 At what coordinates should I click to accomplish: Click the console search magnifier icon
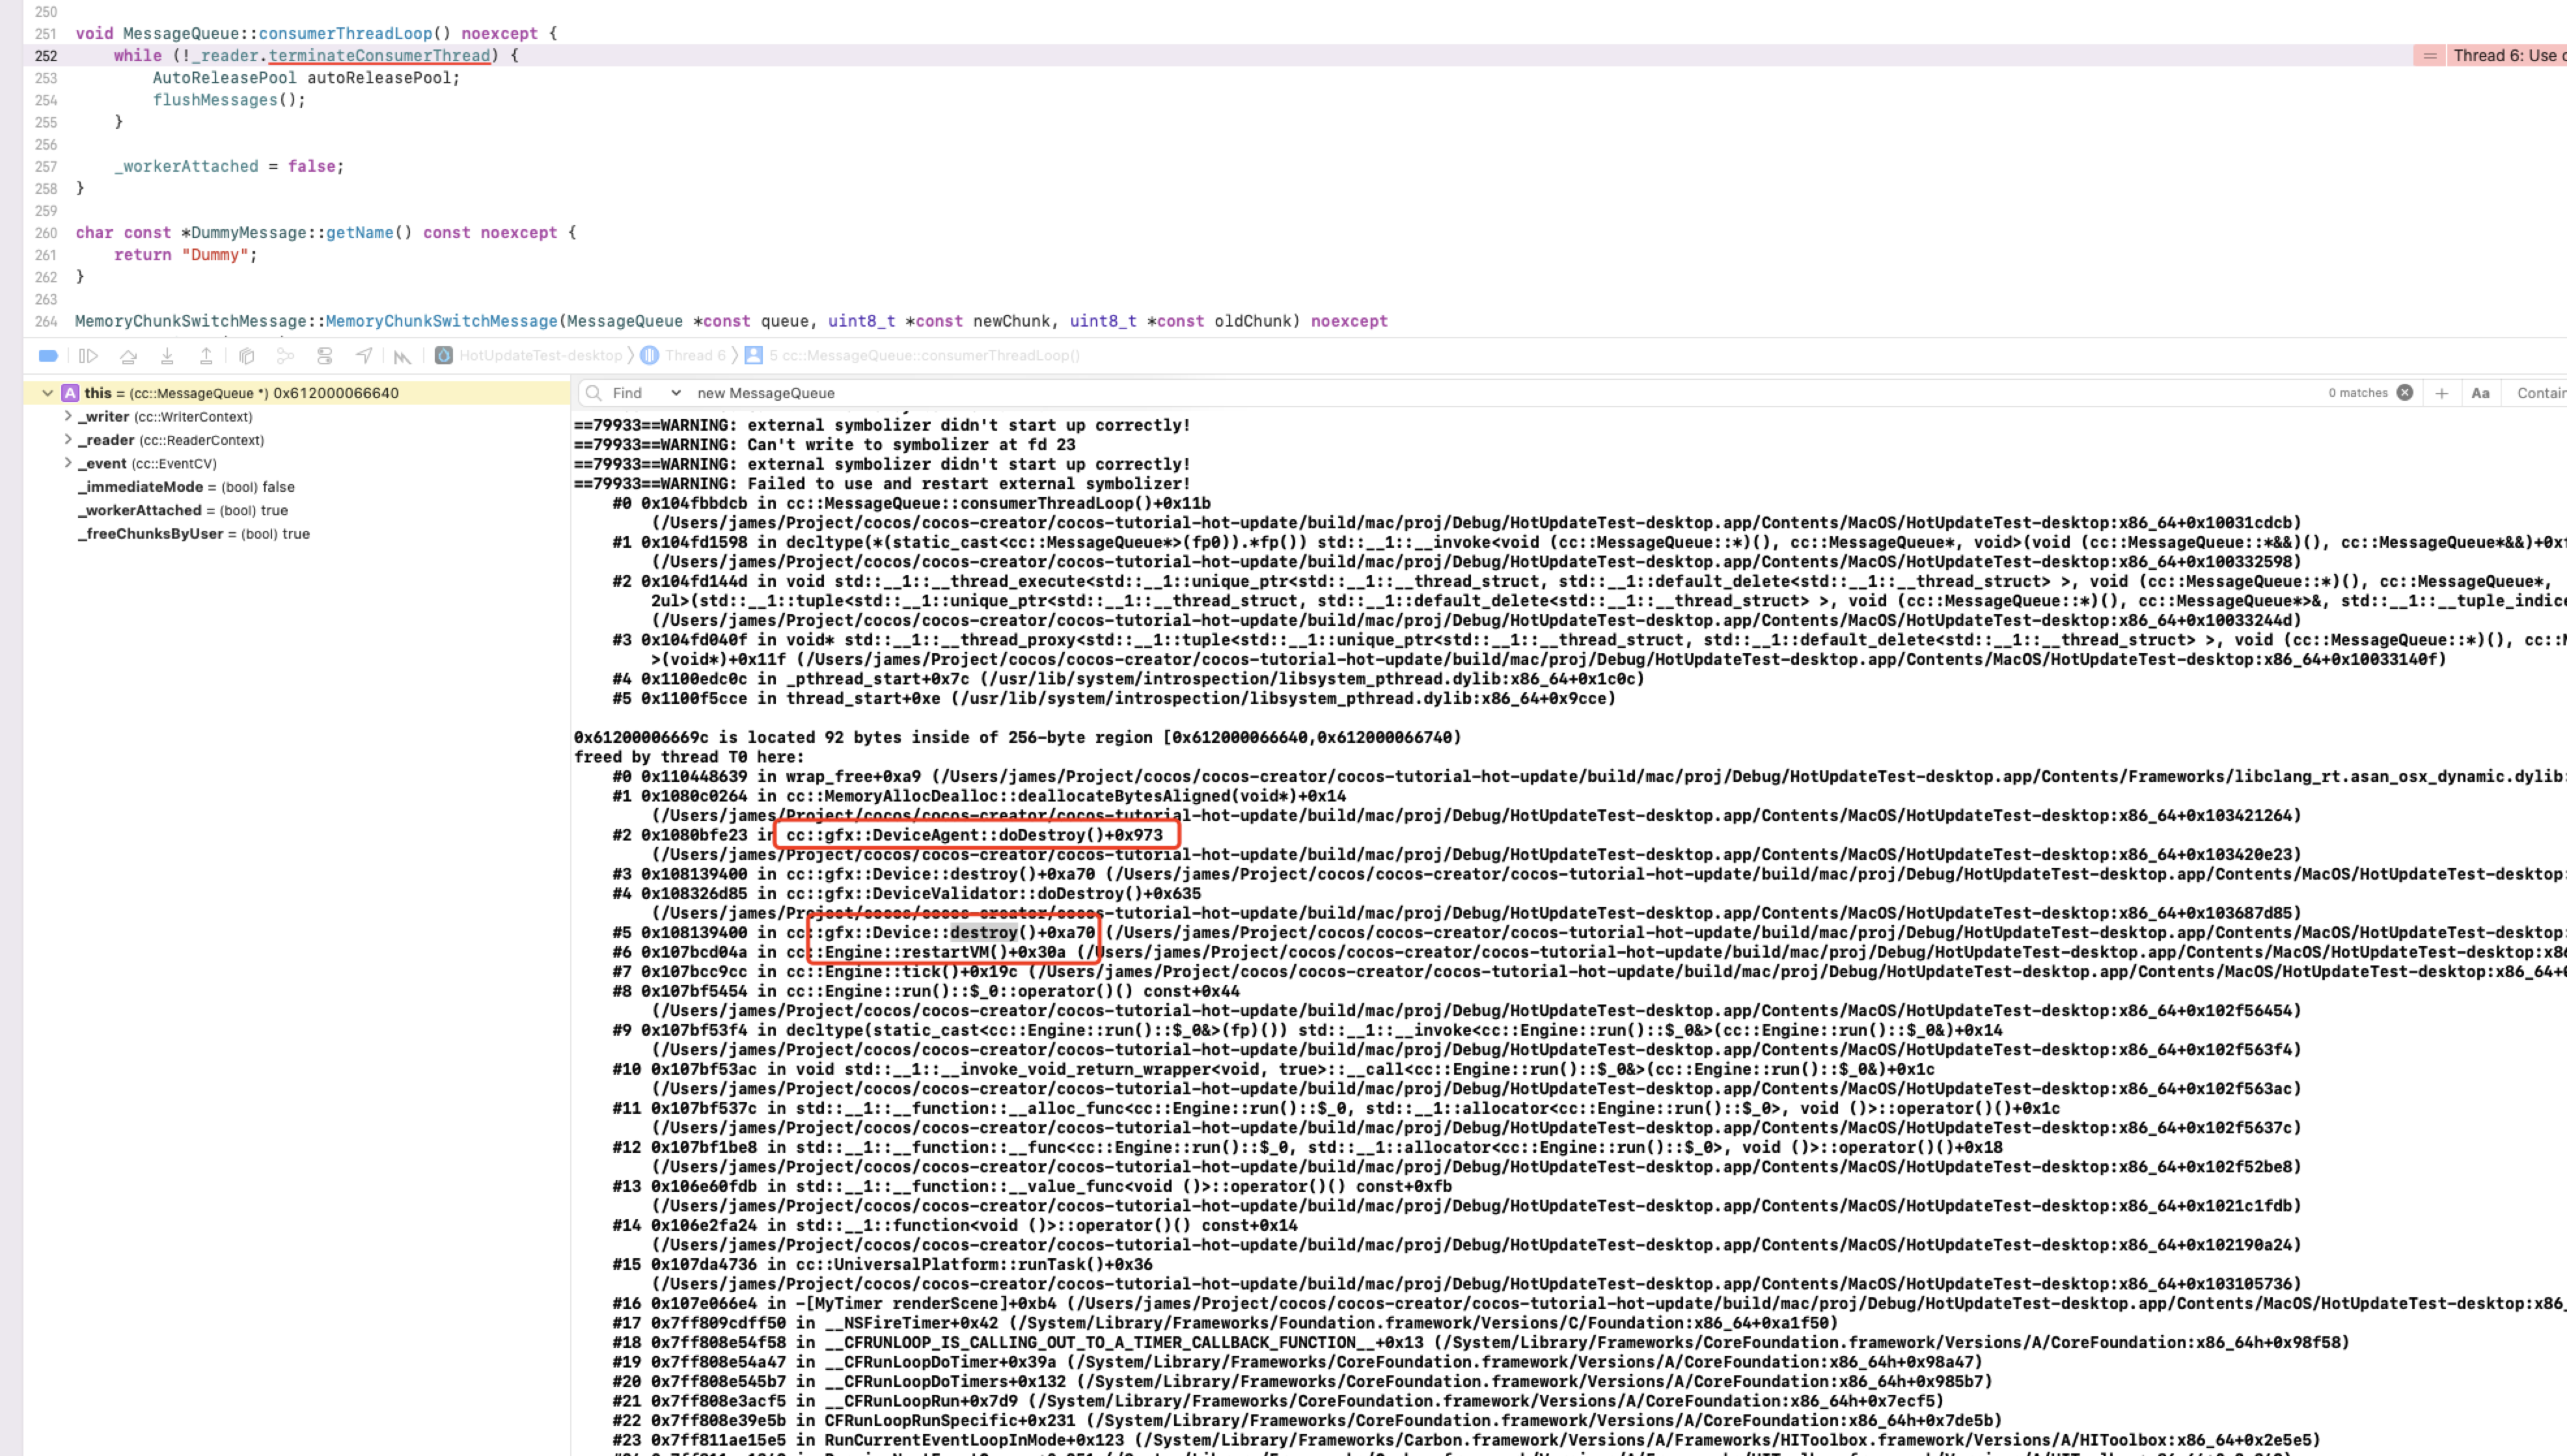(593, 393)
